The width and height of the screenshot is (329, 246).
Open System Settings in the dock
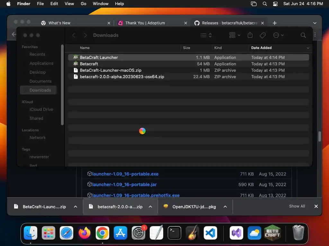coord(138,233)
